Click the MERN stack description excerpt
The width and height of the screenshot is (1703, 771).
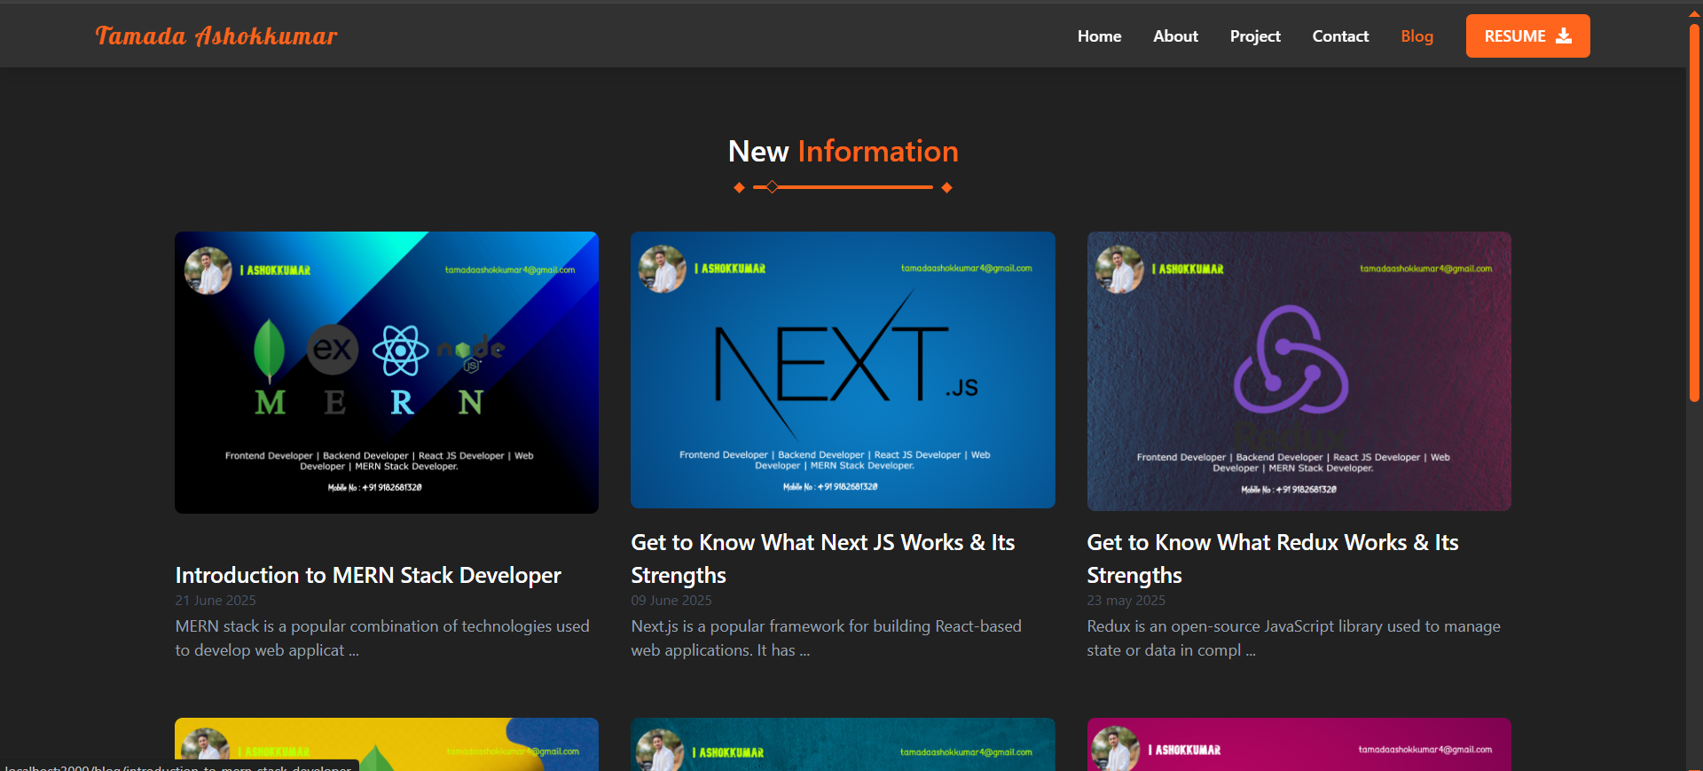click(382, 638)
